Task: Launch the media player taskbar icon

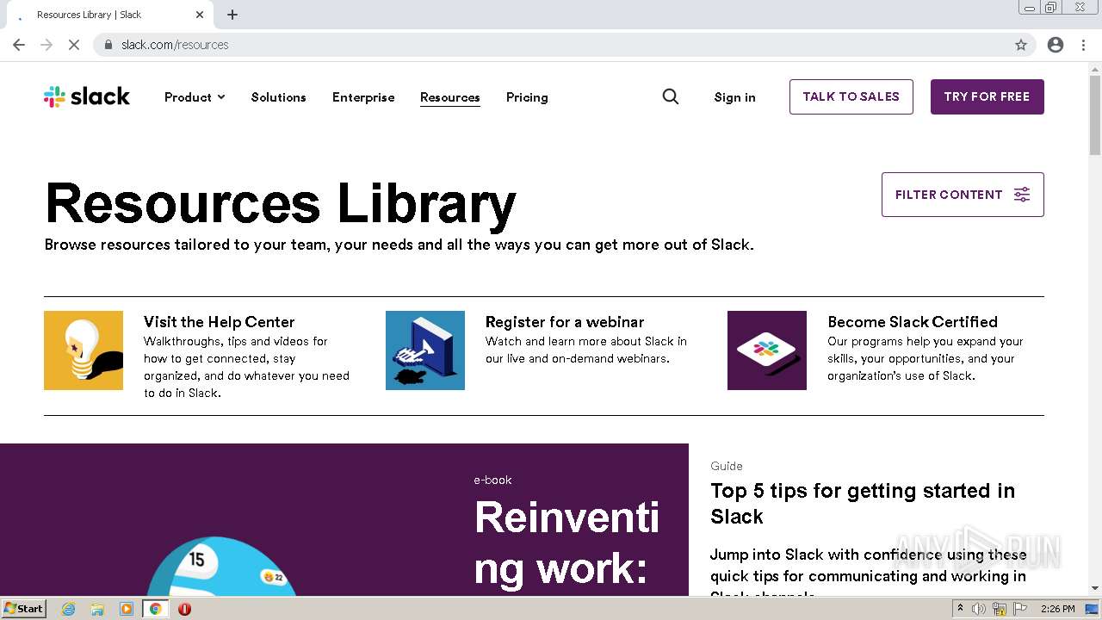Action: point(127,609)
